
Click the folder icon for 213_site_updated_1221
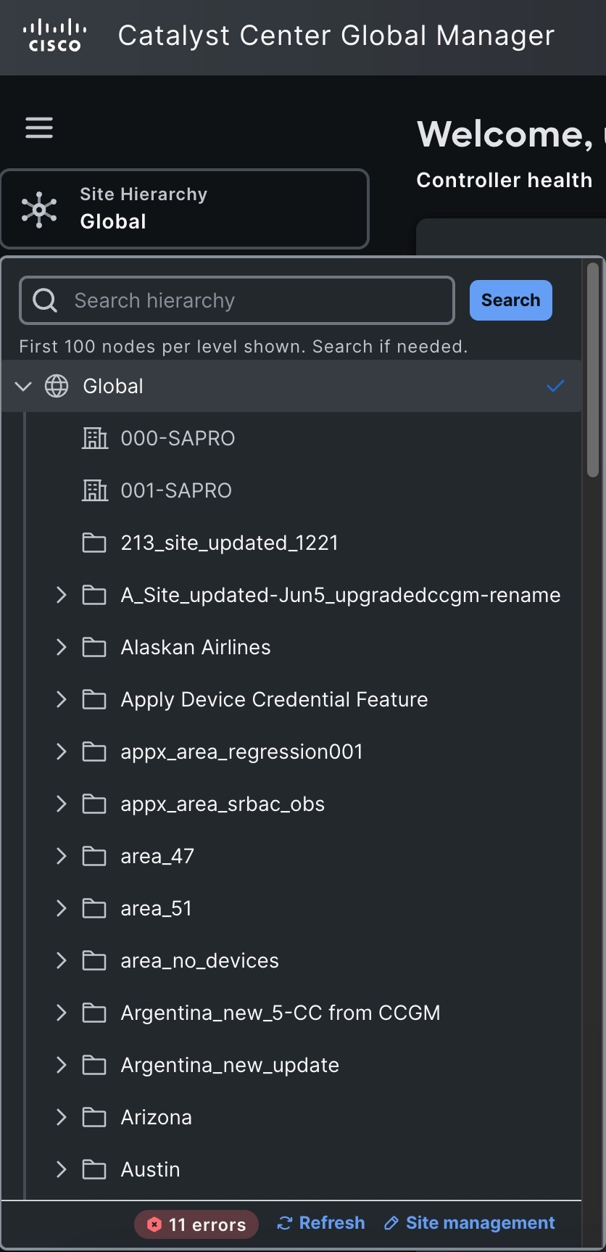pos(94,543)
